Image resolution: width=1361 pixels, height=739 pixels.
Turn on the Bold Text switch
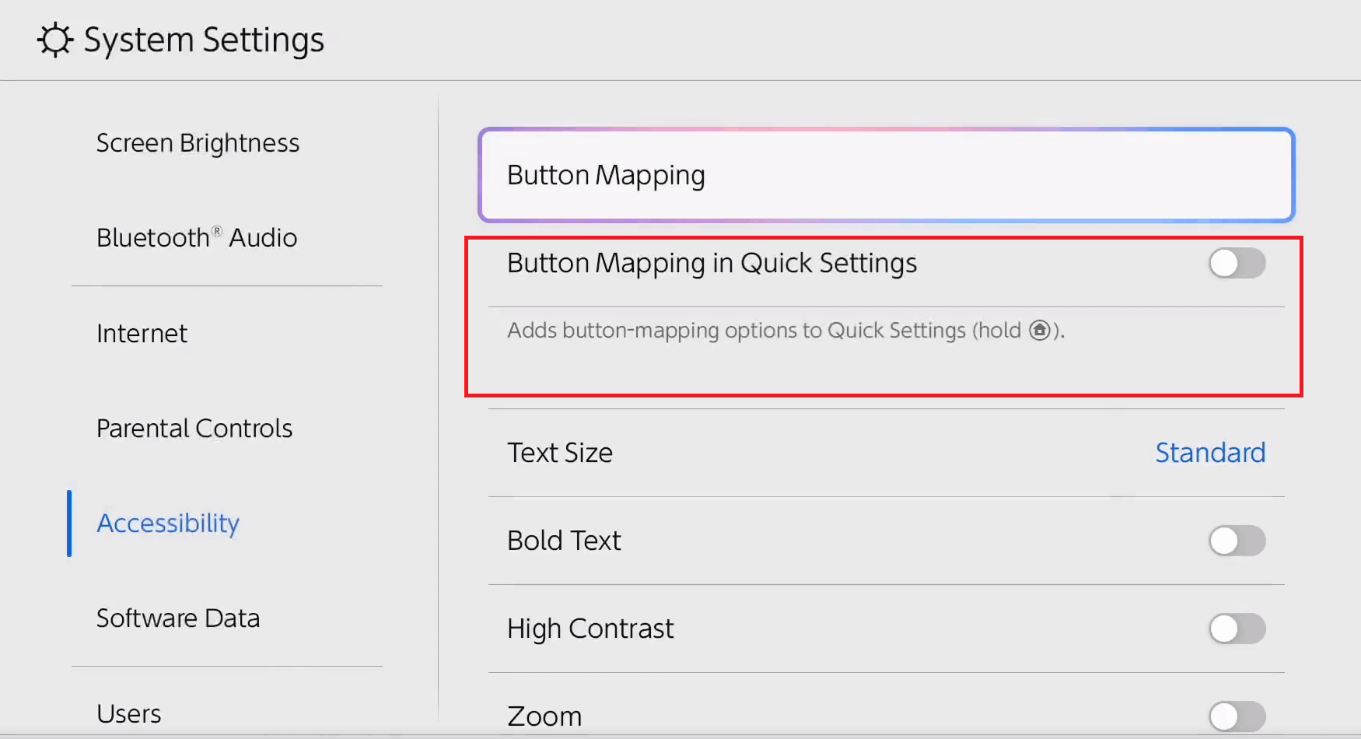pos(1237,541)
